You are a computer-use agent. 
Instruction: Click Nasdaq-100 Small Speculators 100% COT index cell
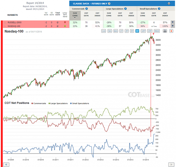click(x=165, y=26)
